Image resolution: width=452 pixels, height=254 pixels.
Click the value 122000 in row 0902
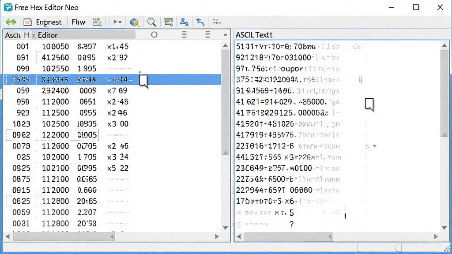coord(55,135)
